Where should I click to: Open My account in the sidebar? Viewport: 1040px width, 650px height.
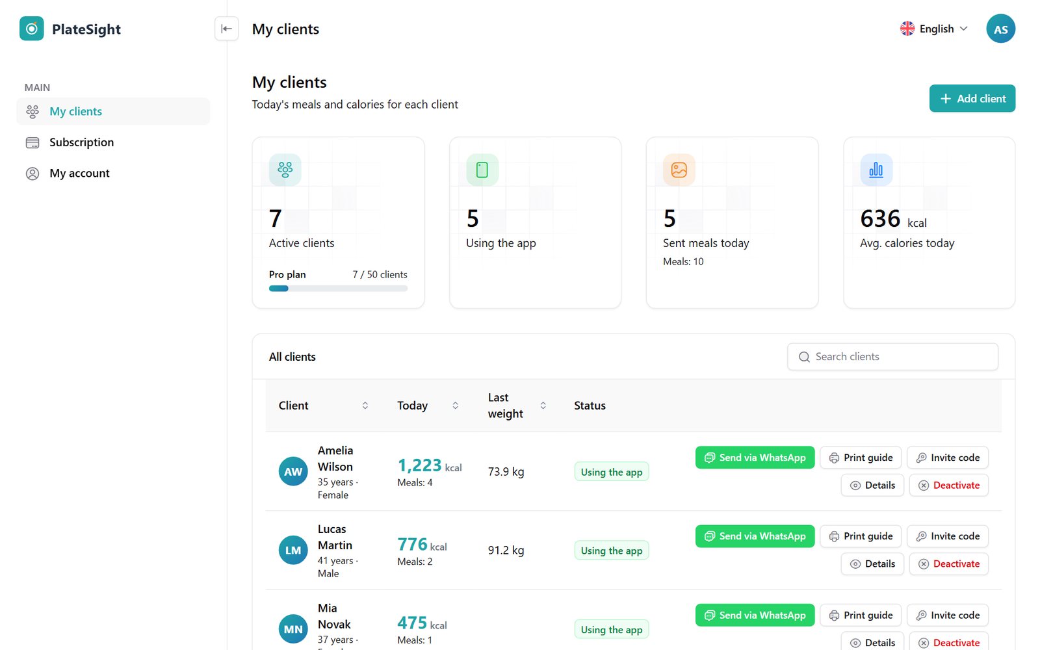113,174
